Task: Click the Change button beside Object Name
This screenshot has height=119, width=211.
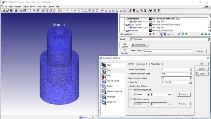Action: 200,51
